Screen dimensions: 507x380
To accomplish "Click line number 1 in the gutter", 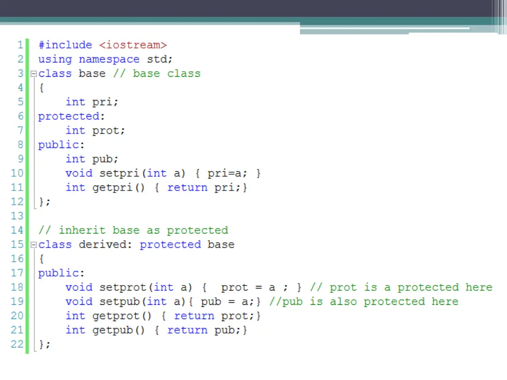I will (x=20, y=45).
